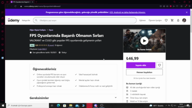The height and width of the screenshot is (108, 192).
Task: Open Öğrenim İçeriğim menu
Action: (155, 20)
